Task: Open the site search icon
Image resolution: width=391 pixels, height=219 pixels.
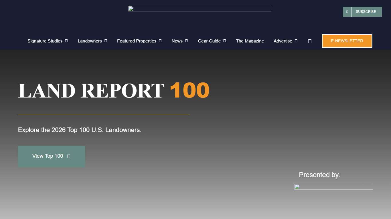Action: click(x=309, y=41)
